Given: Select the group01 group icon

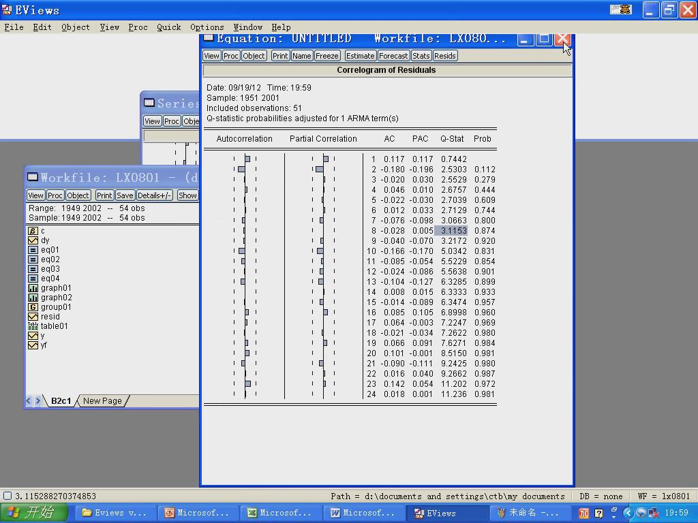Looking at the screenshot, I should 33,307.
